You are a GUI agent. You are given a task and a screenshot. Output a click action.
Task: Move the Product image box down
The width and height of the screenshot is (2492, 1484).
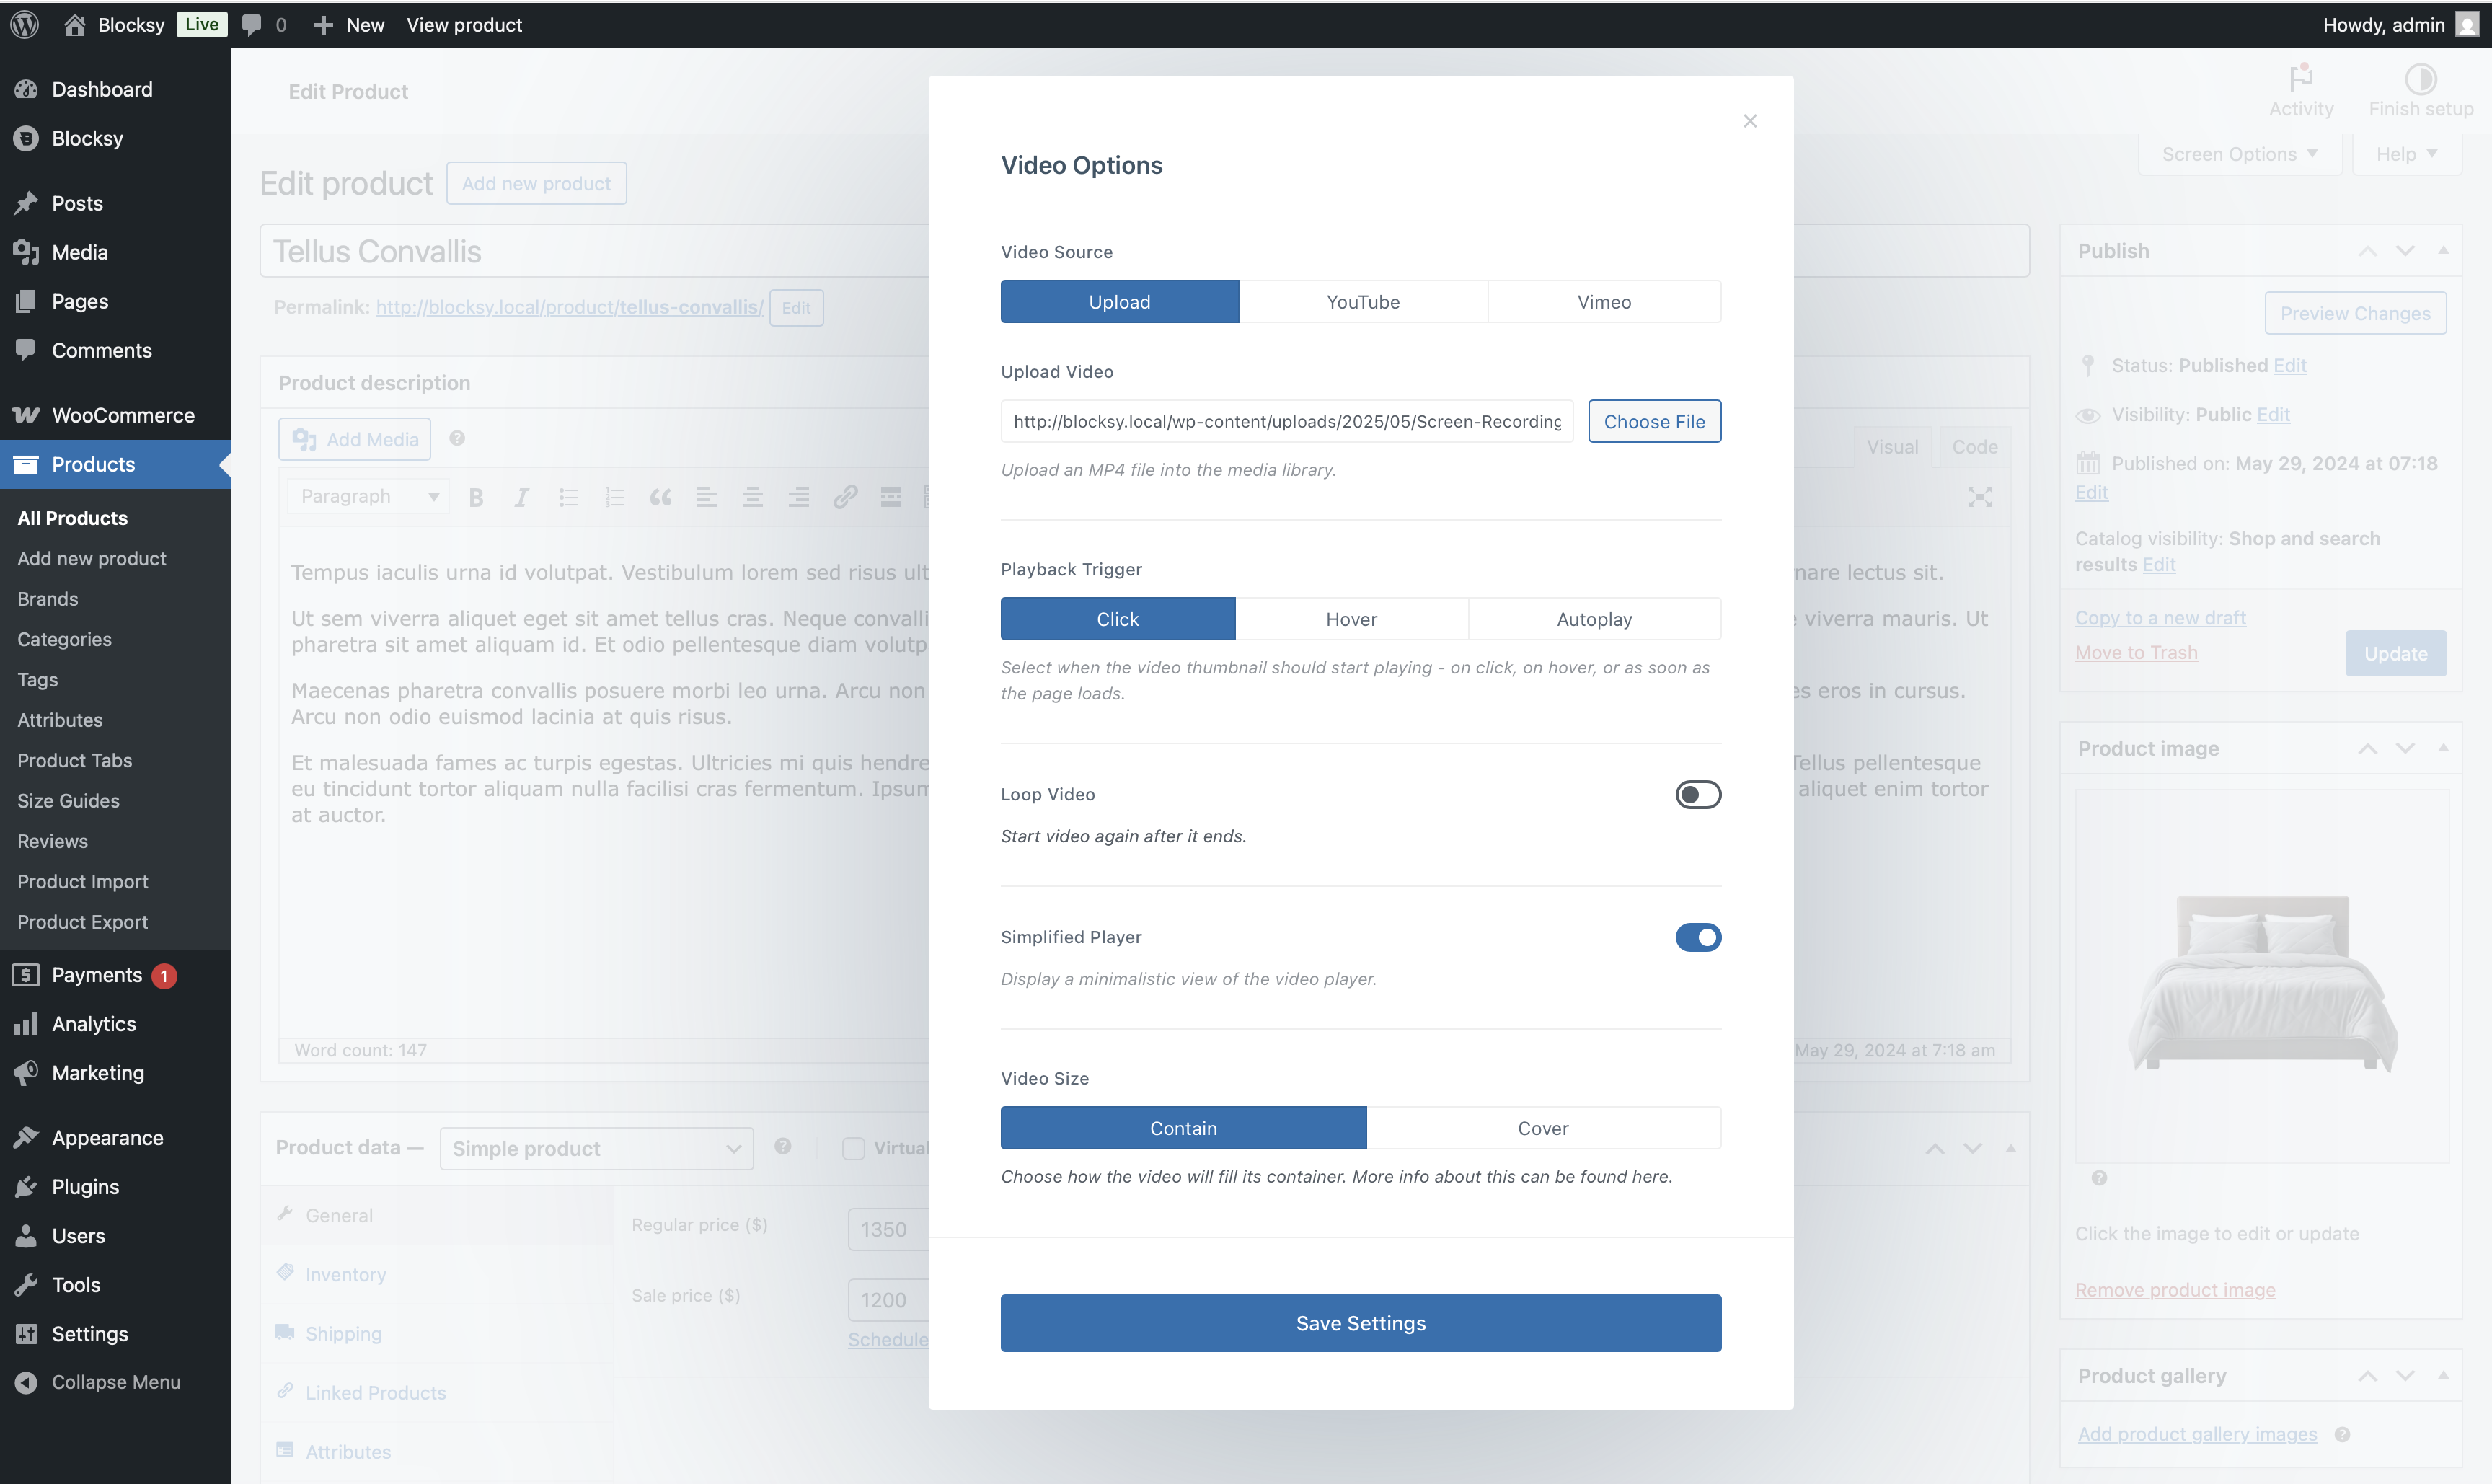pos(2405,749)
